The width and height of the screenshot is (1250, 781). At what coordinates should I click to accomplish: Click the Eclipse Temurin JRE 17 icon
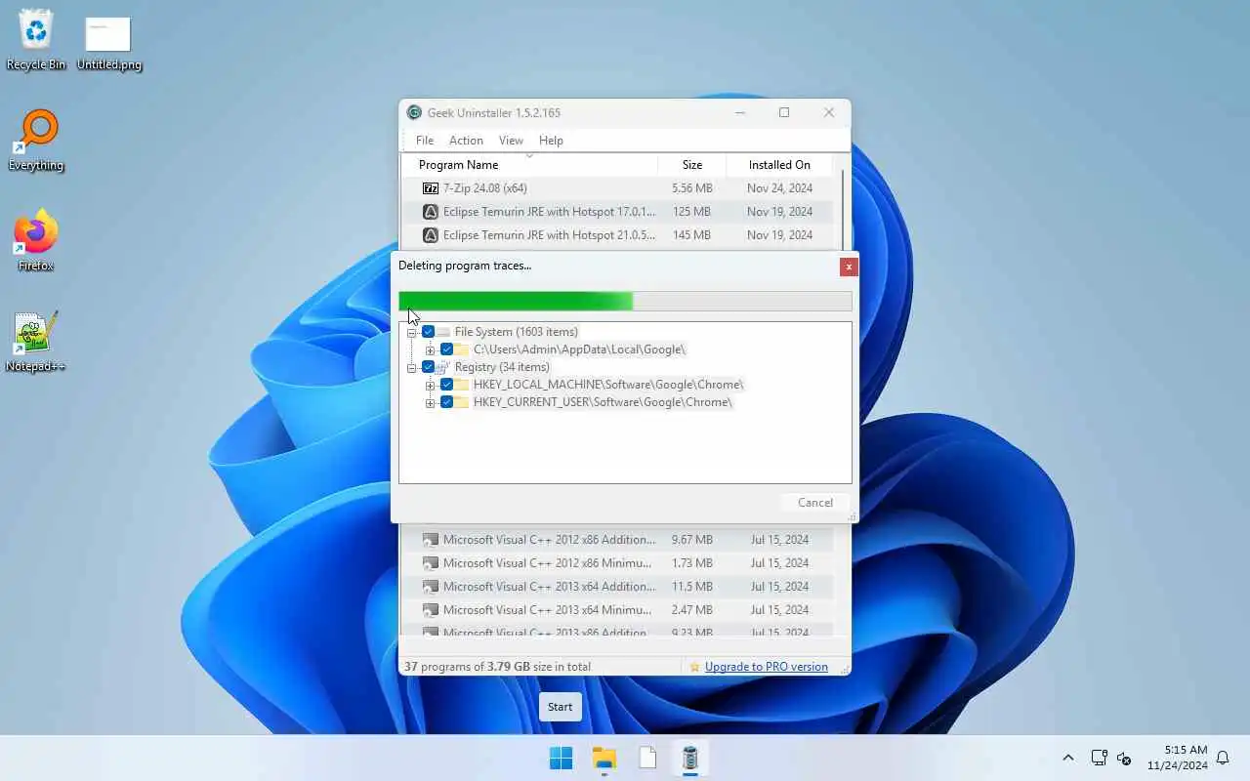pyautogui.click(x=431, y=212)
